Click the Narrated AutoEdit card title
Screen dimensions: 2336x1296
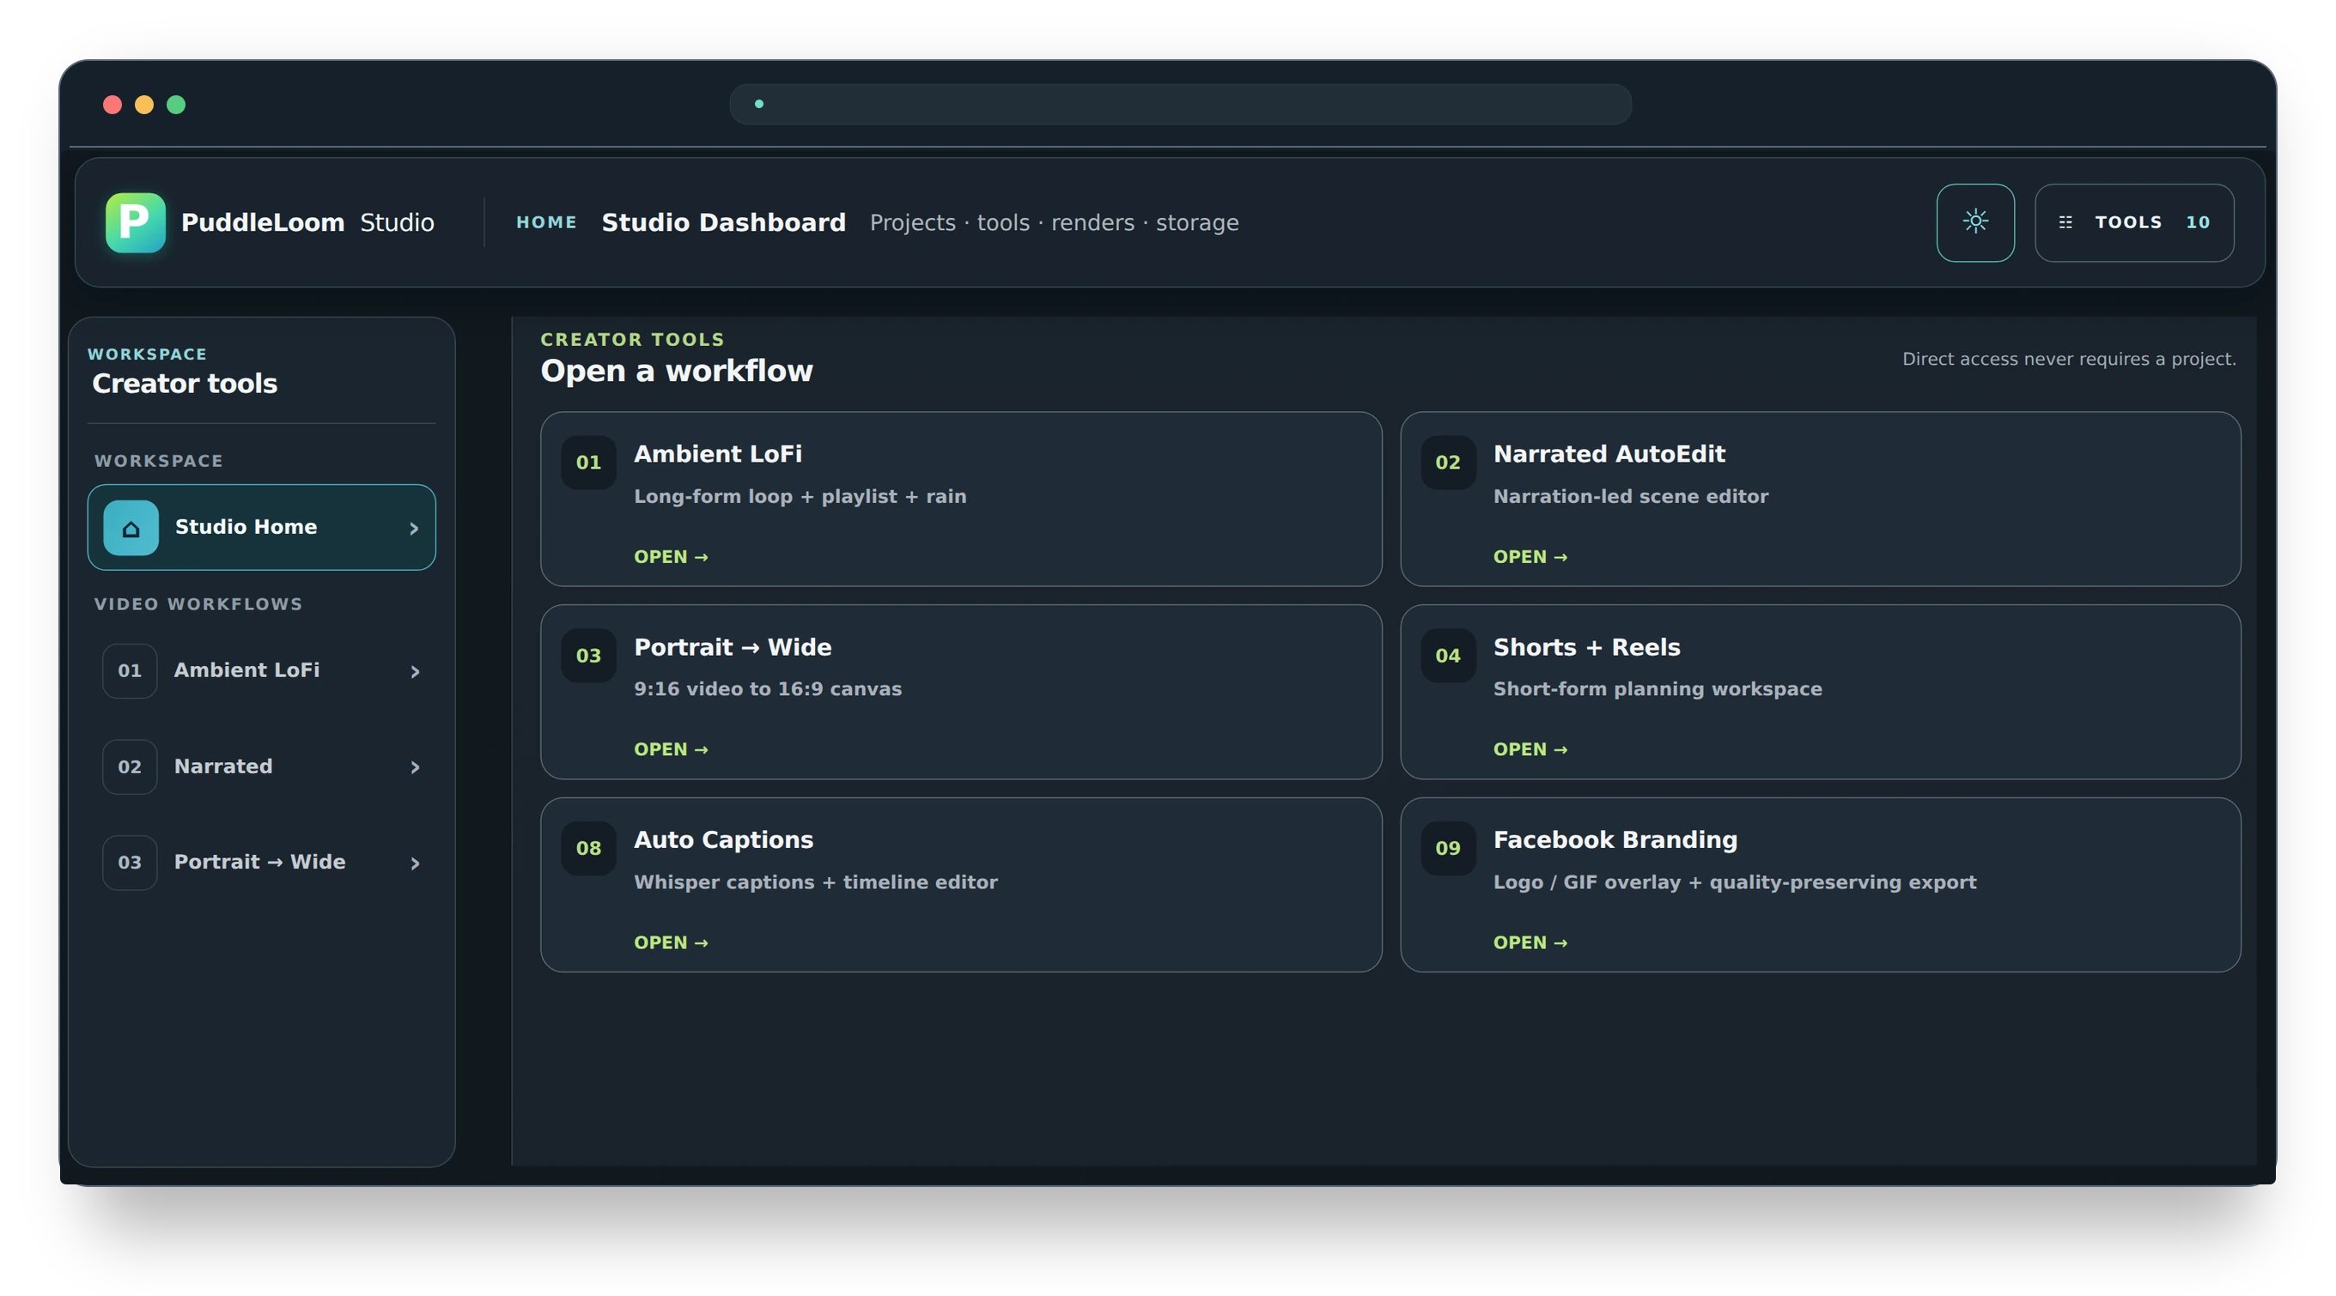coord(1609,454)
